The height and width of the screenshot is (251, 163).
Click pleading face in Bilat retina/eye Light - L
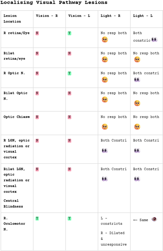(137, 59)
